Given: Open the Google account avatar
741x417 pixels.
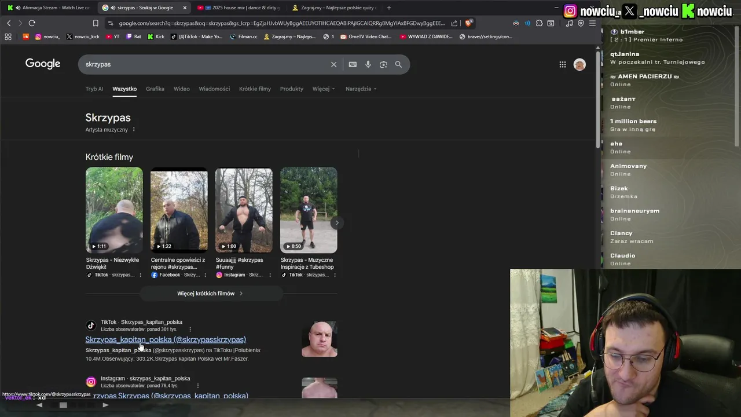Looking at the screenshot, I should 579,64.
